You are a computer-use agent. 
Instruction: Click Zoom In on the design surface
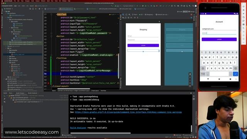click(190, 77)
